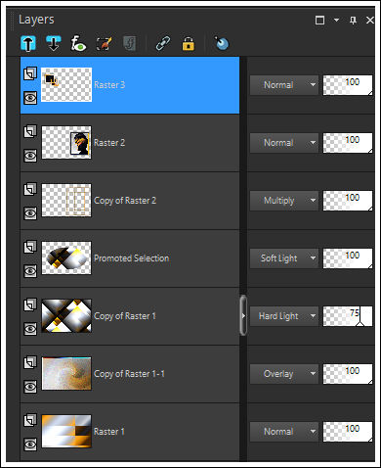Click the move layer up icon
The height and width of the screenshot is (468, 381).
point(28,43)
